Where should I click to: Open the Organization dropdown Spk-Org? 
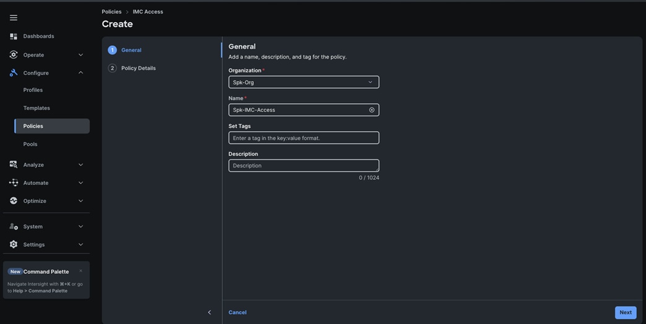tap(303, 82)
